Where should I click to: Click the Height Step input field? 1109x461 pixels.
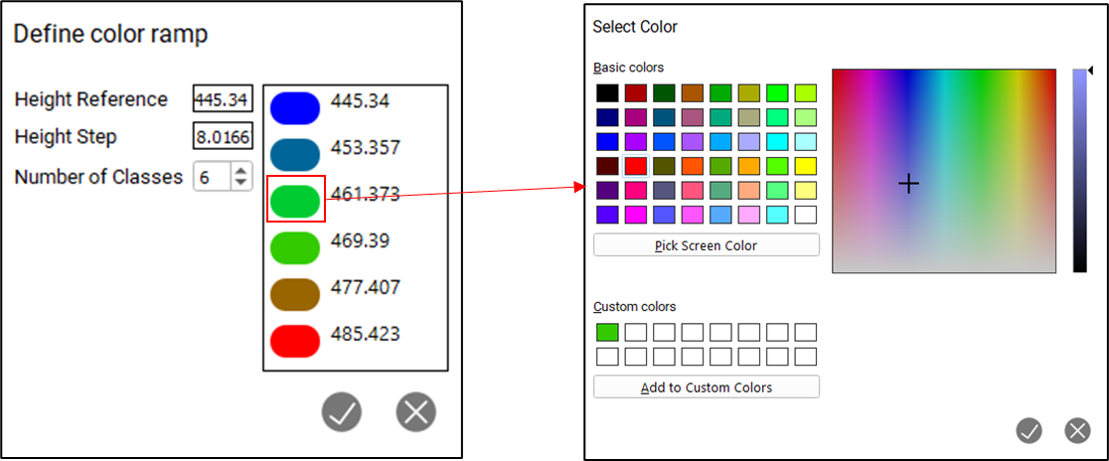click(x=224, y=136)
